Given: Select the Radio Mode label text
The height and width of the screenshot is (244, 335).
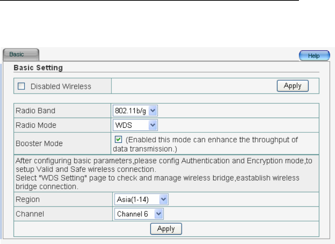Looking at the screenshot, I should point(36,125).
